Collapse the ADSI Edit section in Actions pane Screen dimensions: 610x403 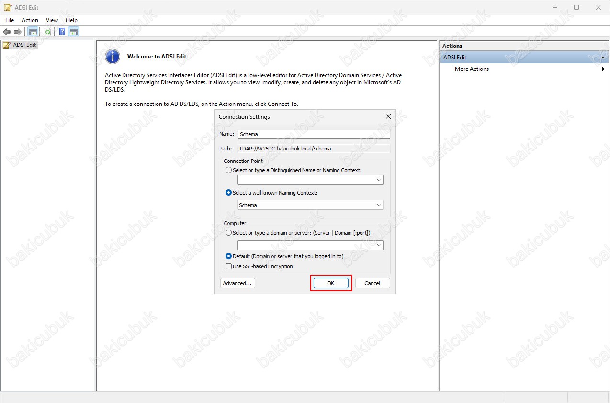pyautogui.click(x=603, y=58)
